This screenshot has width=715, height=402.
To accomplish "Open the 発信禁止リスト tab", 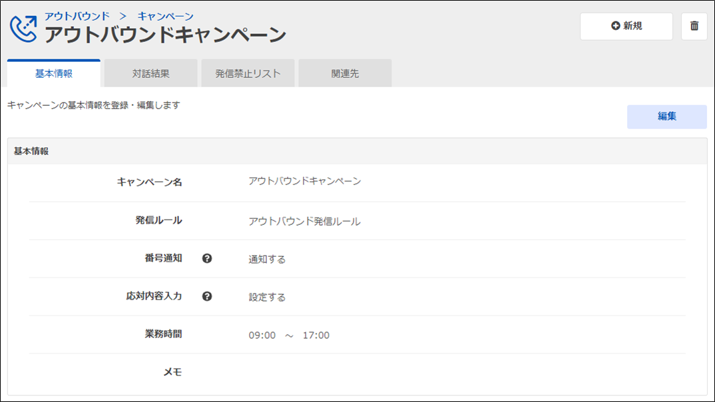I will click(x=248, y=73).
